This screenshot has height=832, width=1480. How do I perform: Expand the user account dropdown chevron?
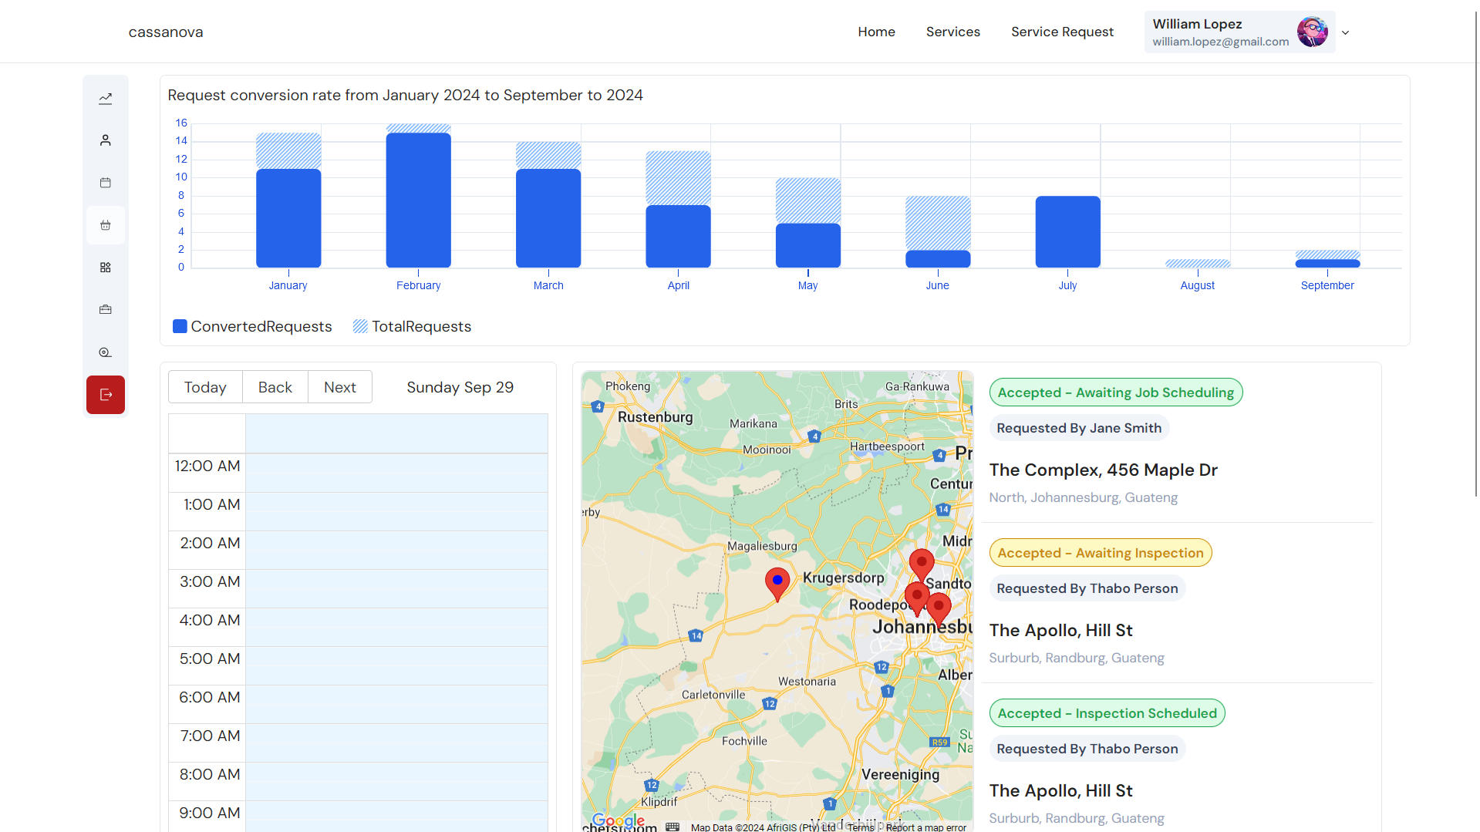pos(1345,32)
